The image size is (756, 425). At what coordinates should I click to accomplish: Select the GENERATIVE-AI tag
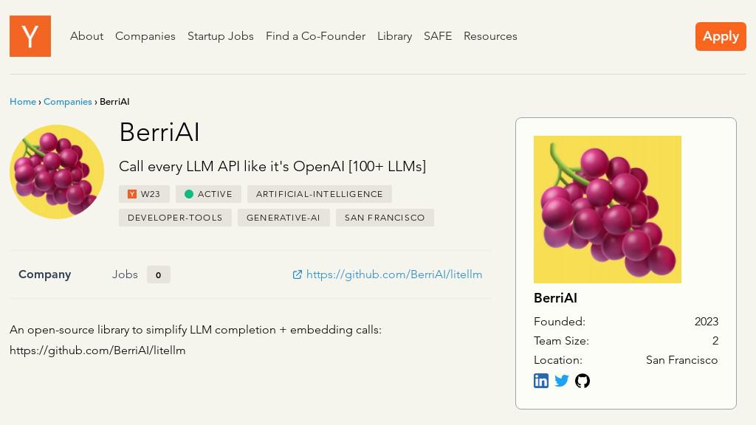pos(283,218)
